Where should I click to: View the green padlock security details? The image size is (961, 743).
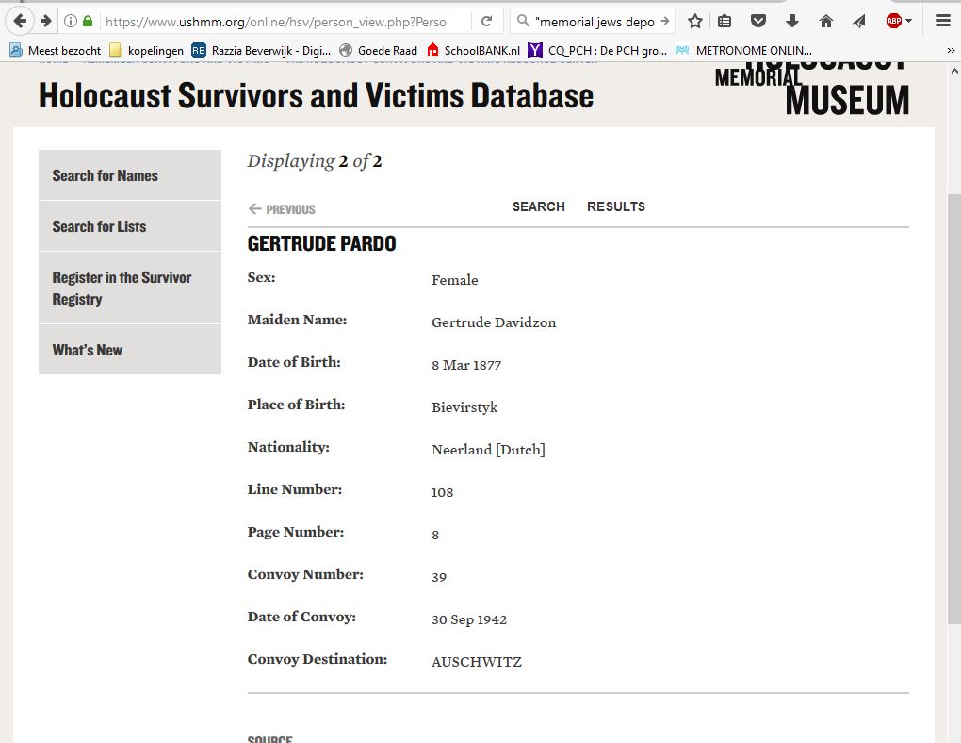coord(88,22)
